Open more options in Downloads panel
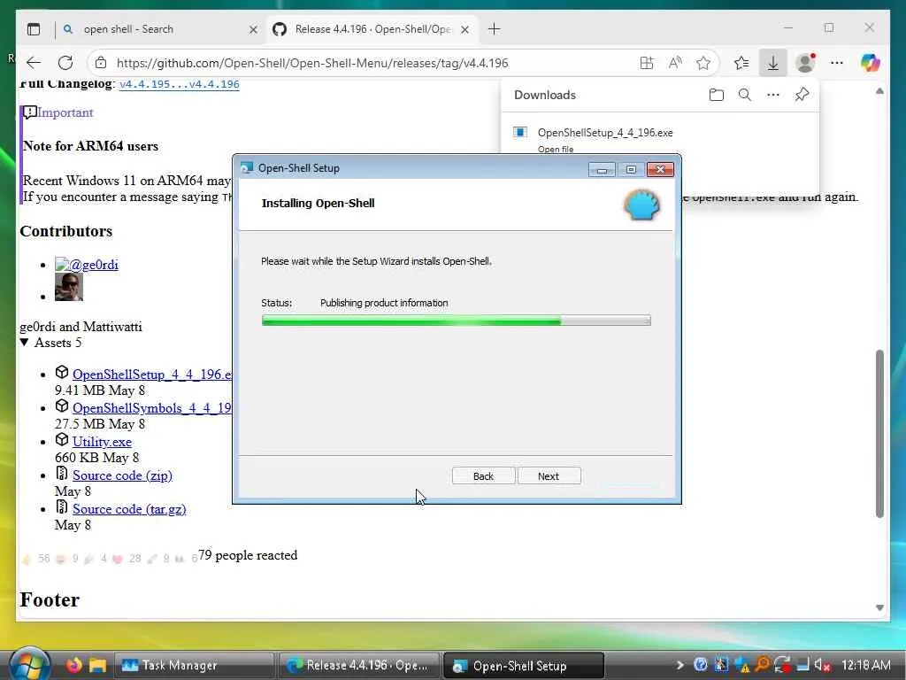 click(773, 95)
